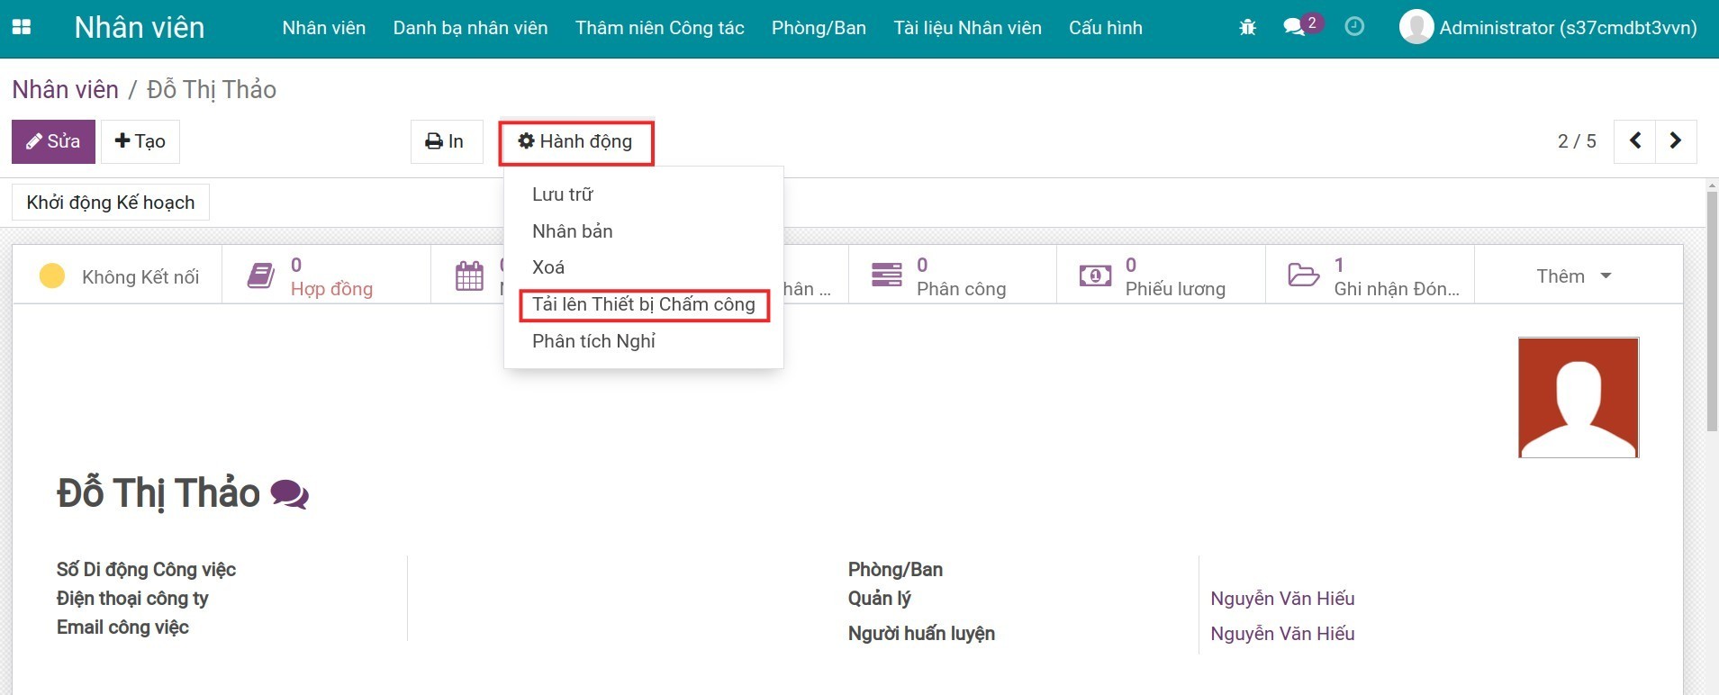Open Nhân viên top menu item
Screen dimensions: 1719x695
[x=324, y=28]
